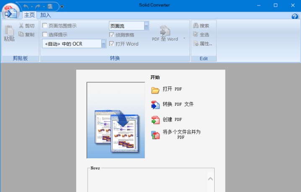The image size is (301, 192).
Task: Click the redo arrow in quick access toolbar
Action: click(x=38, y=7)
